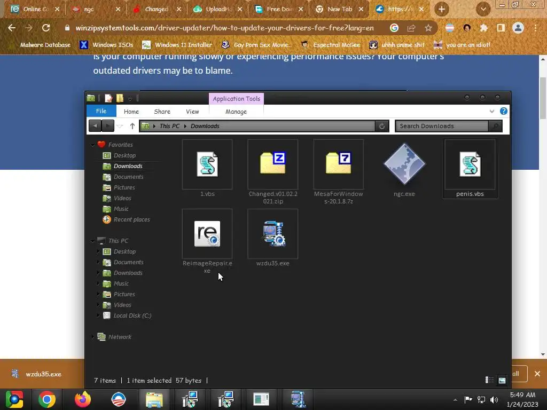Open Chrome extensions puzzle icon
This screenshot has width=547, height=410.
pyautogui.click(x=483, y=28)
